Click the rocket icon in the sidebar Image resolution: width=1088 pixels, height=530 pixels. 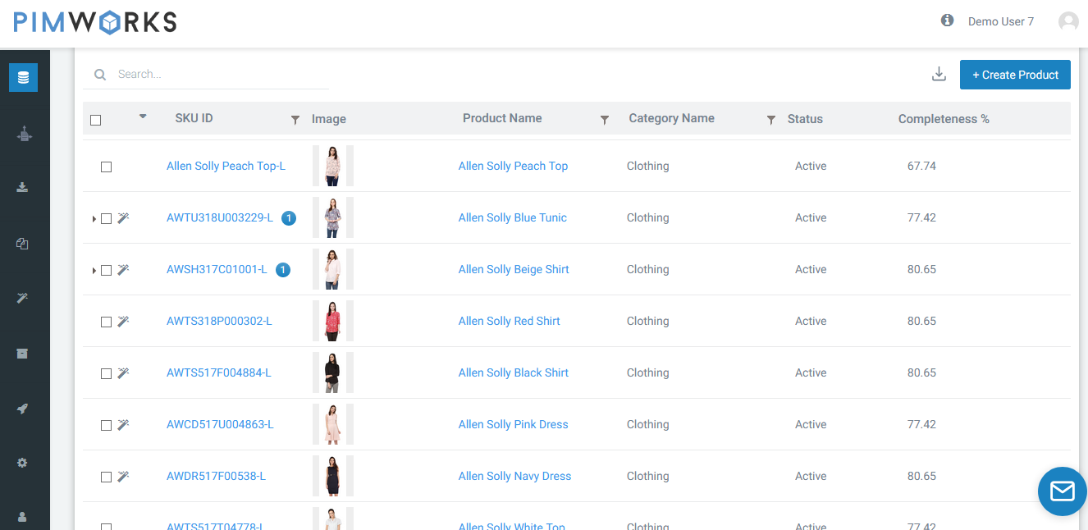click(x=23, y=408)
